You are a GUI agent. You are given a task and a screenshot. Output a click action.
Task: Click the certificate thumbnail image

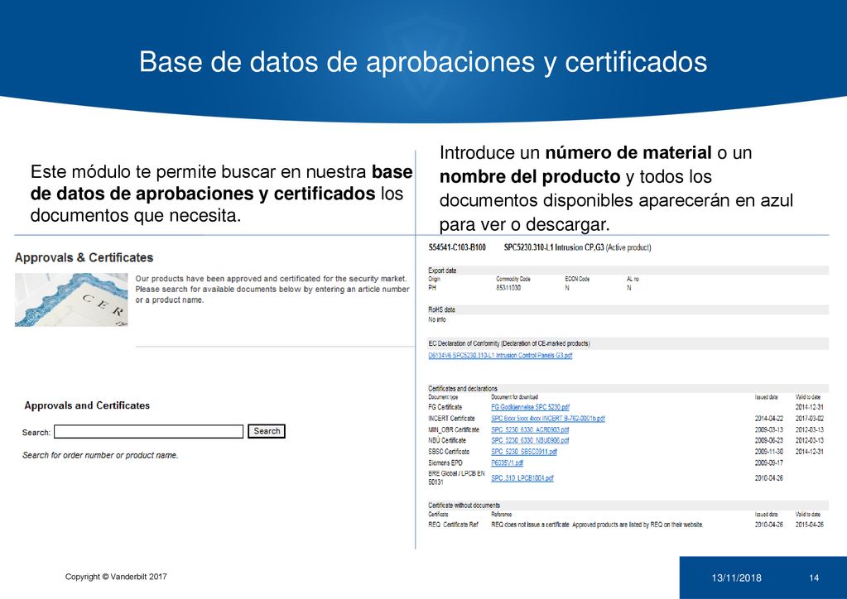click(x=71, y=299)
